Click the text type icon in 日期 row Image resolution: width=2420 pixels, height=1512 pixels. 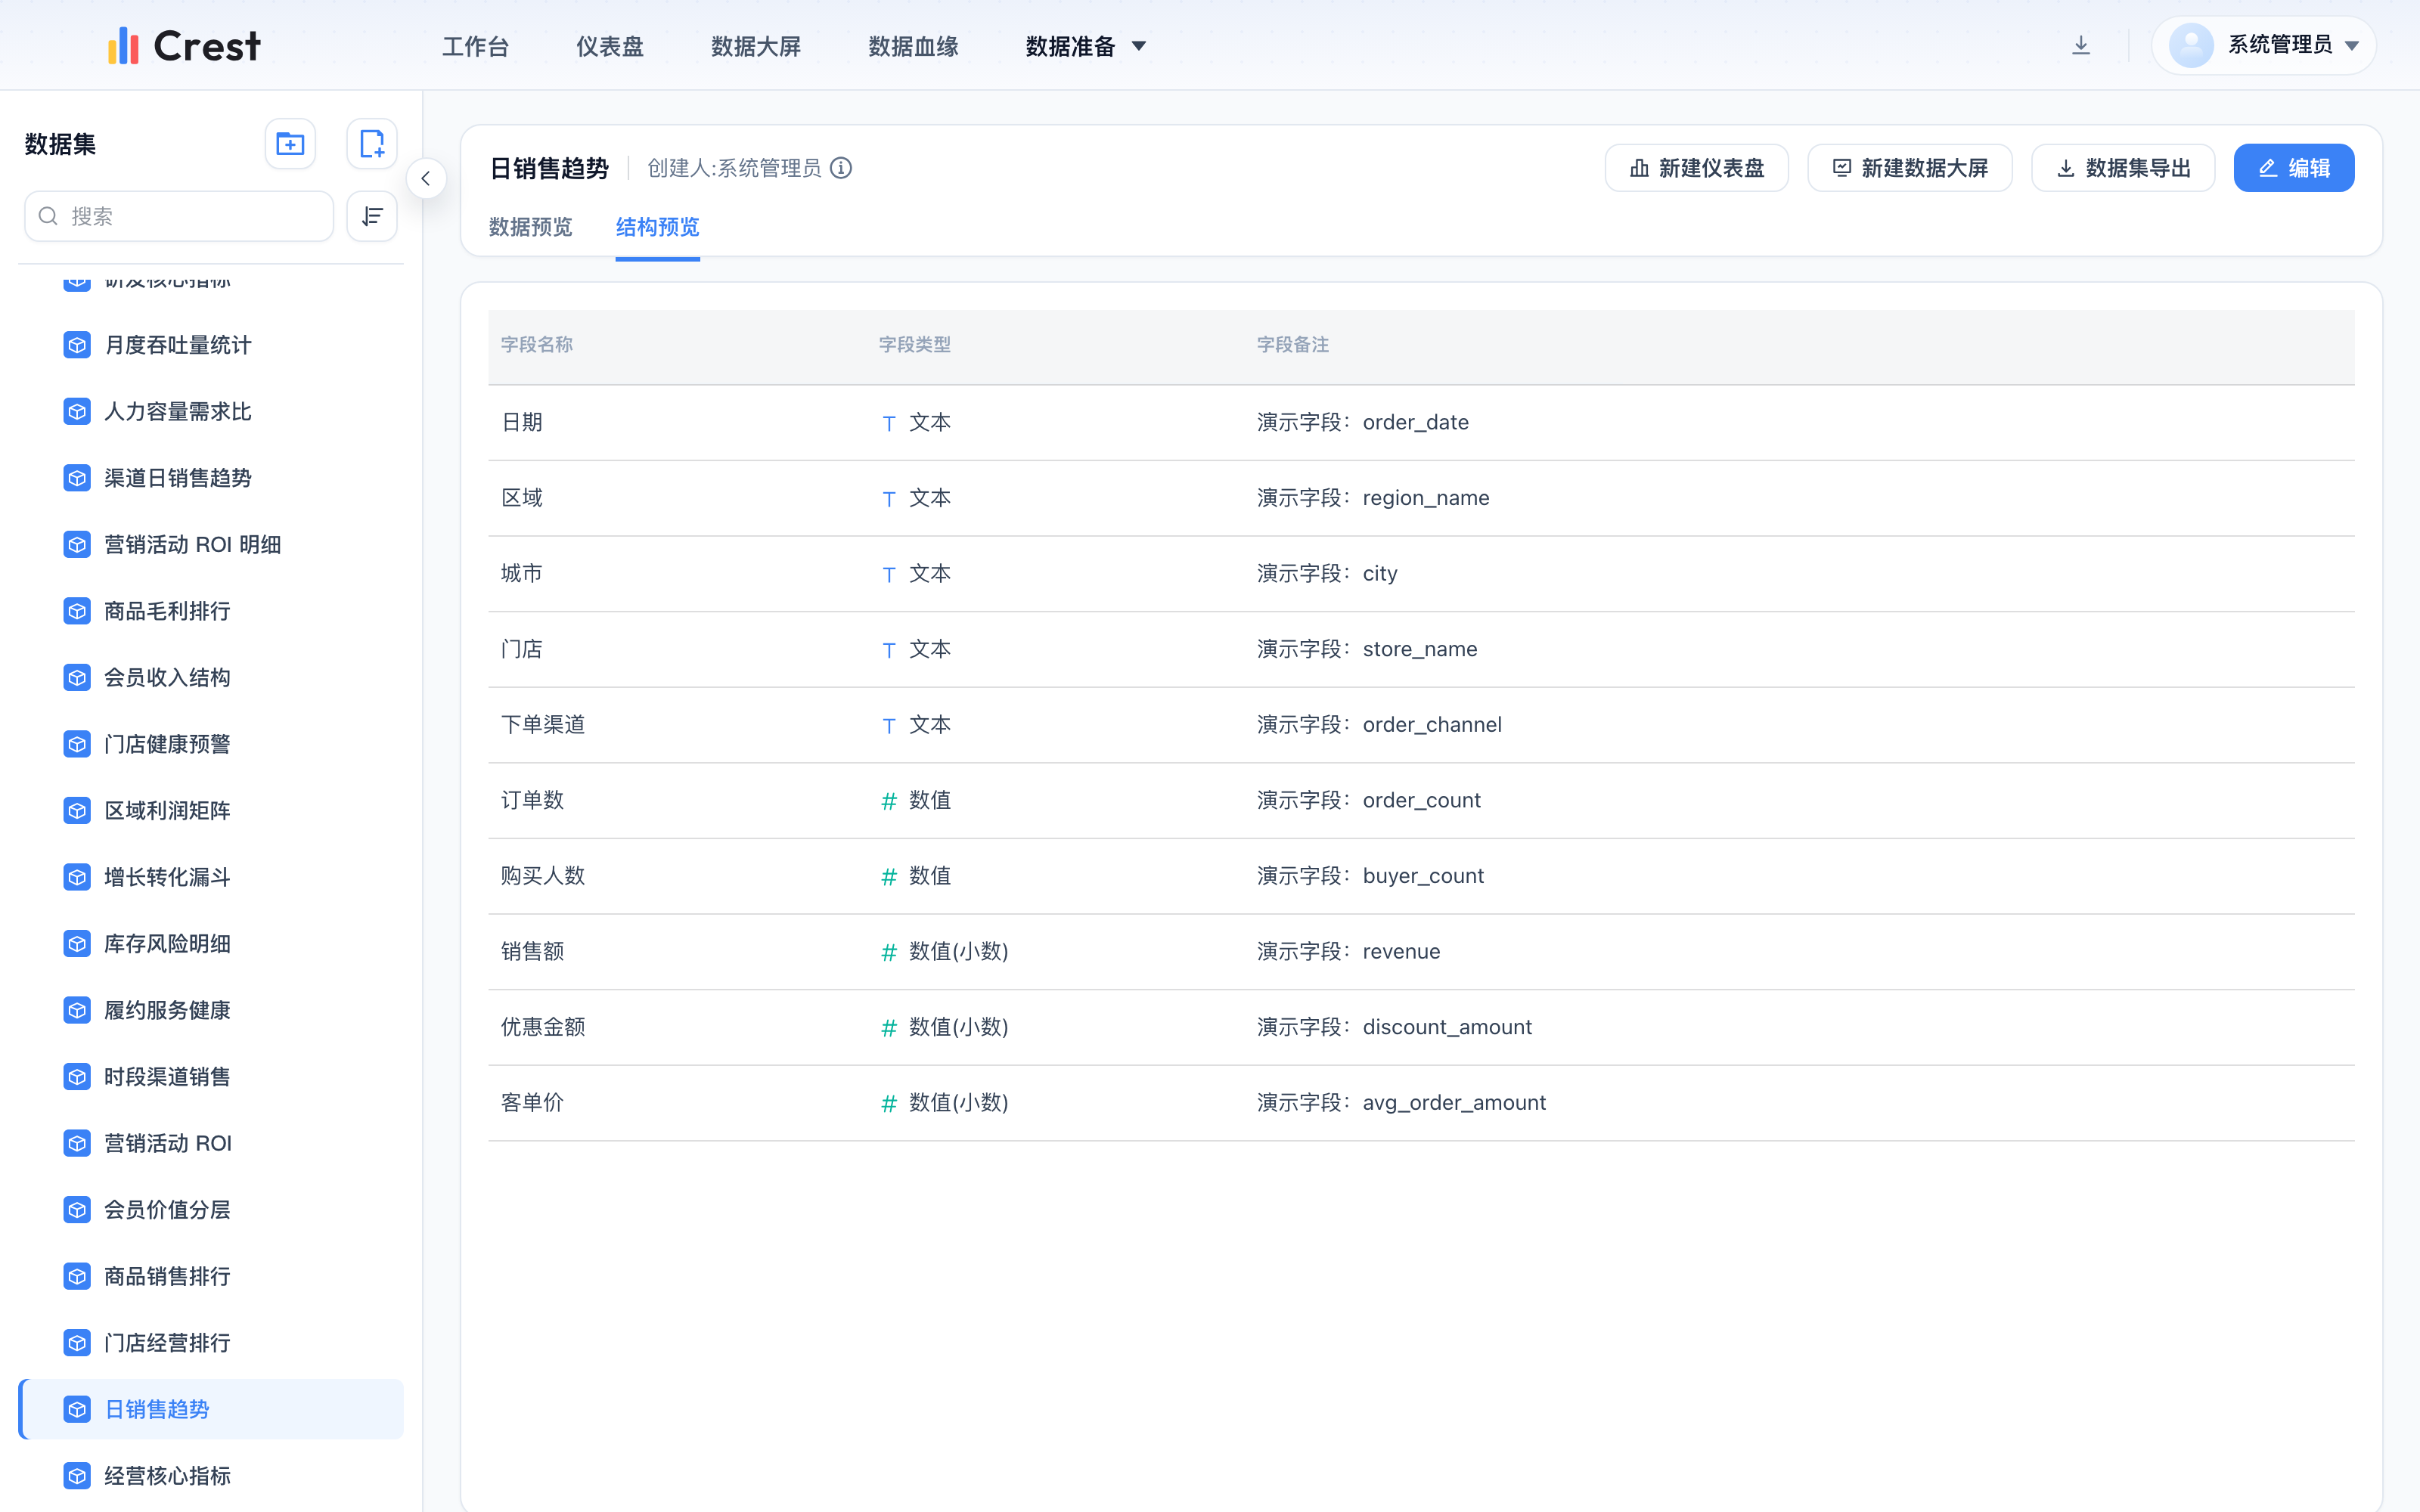(x=888, y=423)
